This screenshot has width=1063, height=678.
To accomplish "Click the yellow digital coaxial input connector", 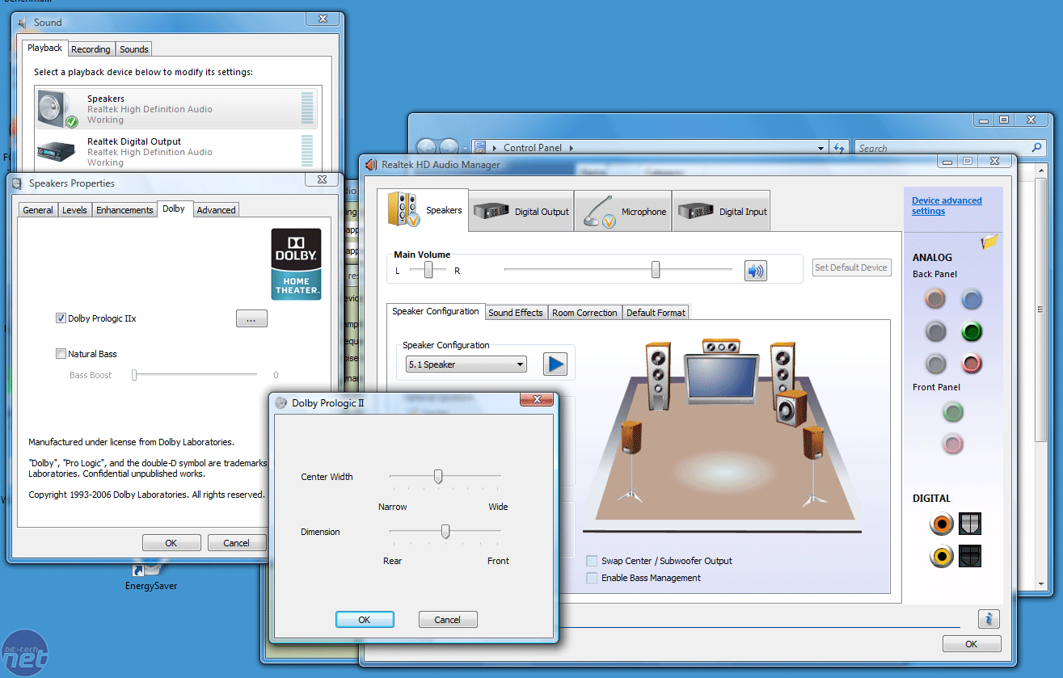I will pos(941,556).
